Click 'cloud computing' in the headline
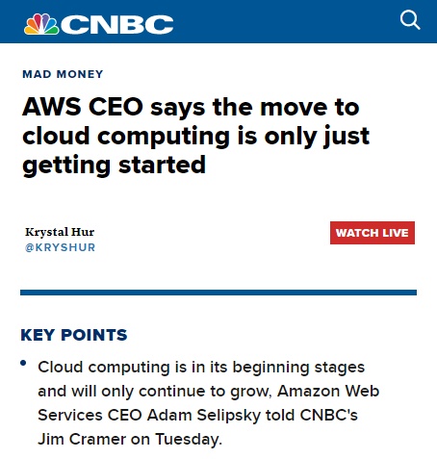437x459 pixels. [x=126, y=136]
